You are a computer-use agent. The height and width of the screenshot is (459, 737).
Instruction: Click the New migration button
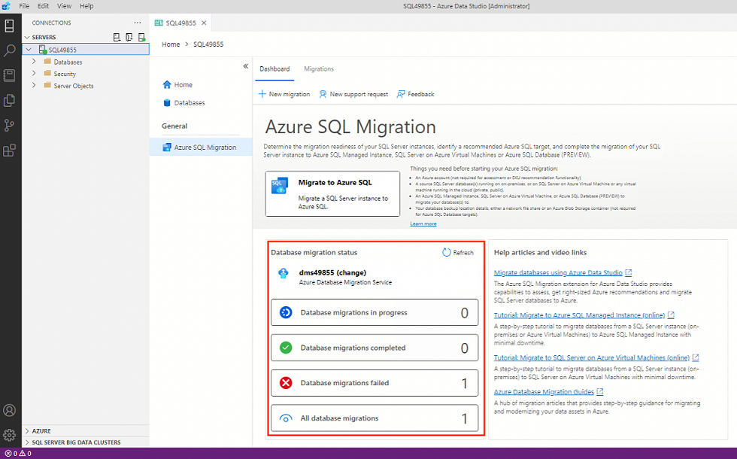pos(284,94)
